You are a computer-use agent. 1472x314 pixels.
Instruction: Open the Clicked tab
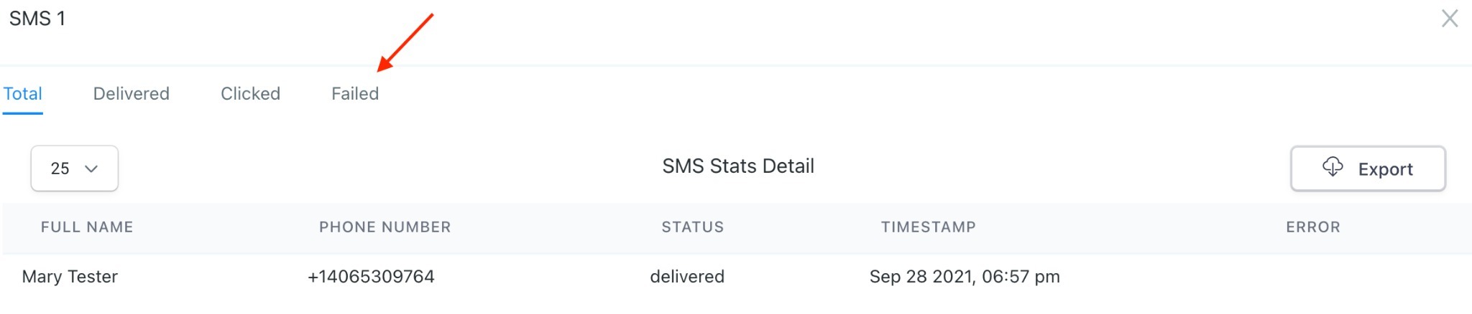tap(251, 94)
